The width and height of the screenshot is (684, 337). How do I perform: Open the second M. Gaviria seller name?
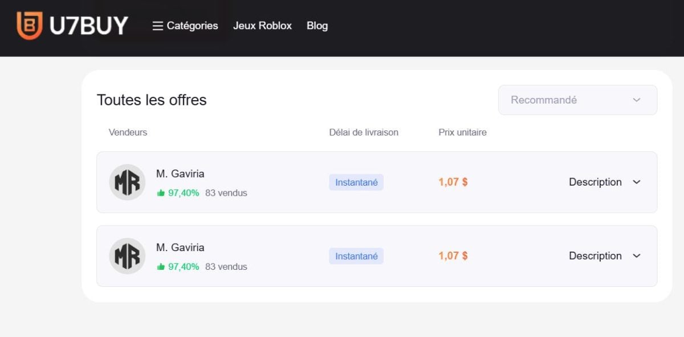(180, 248)
